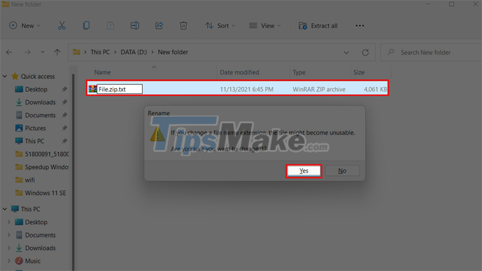The width and height of the screenshot is (482, 271).
Task: Click the WinRAR archive file icon
Action: point(92,89)
